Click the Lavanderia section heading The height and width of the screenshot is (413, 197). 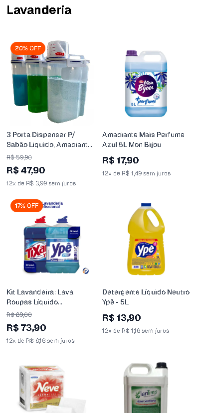(39, 10)
